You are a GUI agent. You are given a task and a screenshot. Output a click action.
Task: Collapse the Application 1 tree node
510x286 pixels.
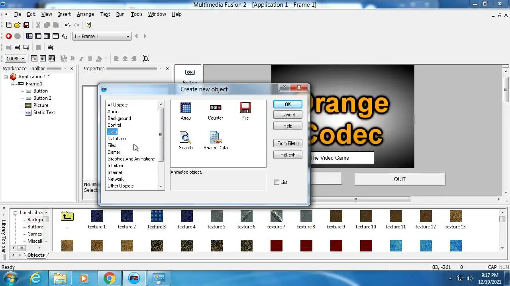tap(6, 77)
